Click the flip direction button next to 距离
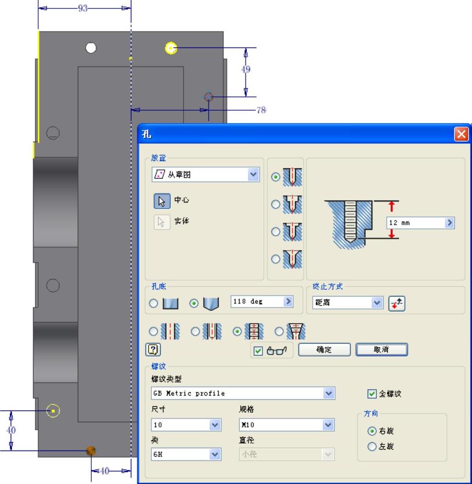Image resolution: width=472 pixels, height=484 pixels. tap(397, 303)
